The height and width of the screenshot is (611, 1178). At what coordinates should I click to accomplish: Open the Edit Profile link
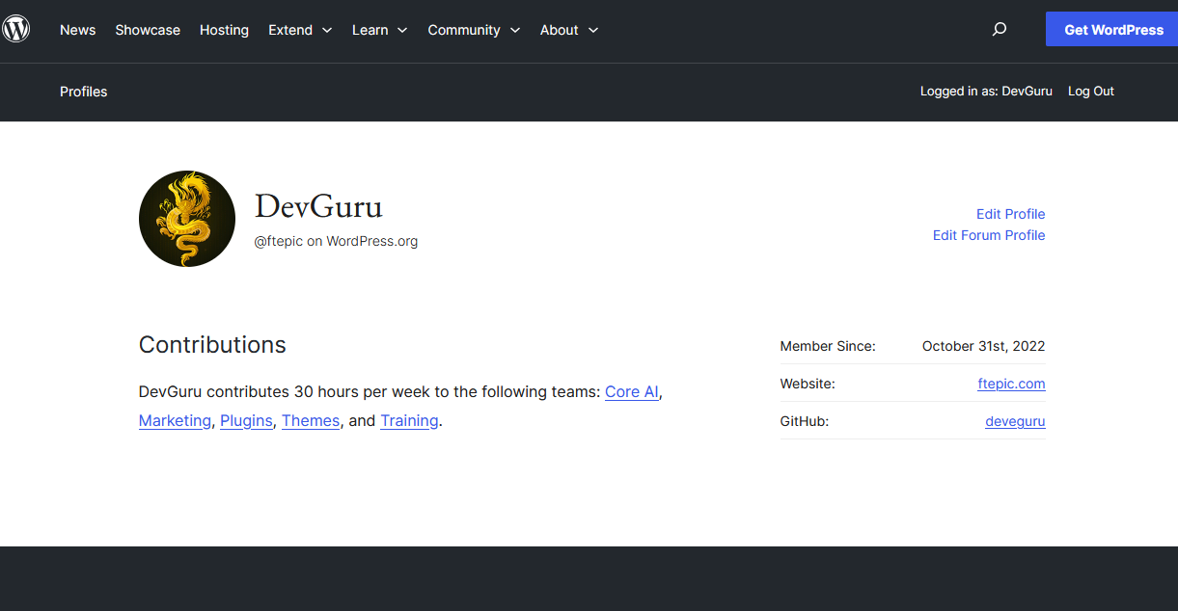point(1010,214)
